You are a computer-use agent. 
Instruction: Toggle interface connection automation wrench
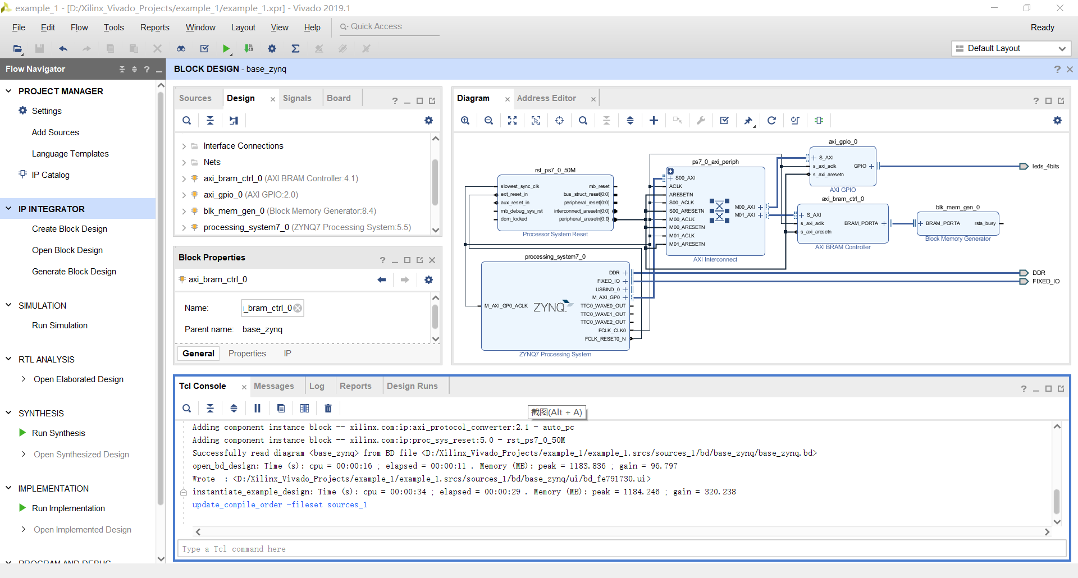point(701,120)
